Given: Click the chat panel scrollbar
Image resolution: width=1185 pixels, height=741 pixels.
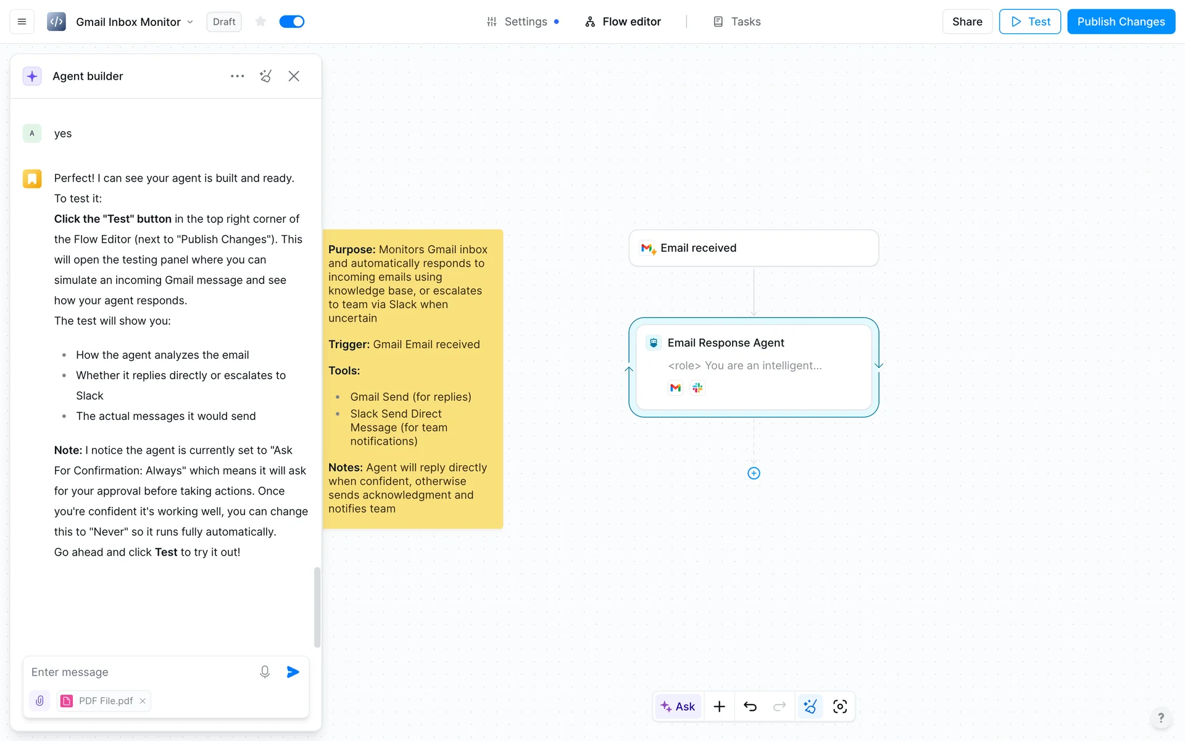Looking at the screenshot, I should point(317,606).
